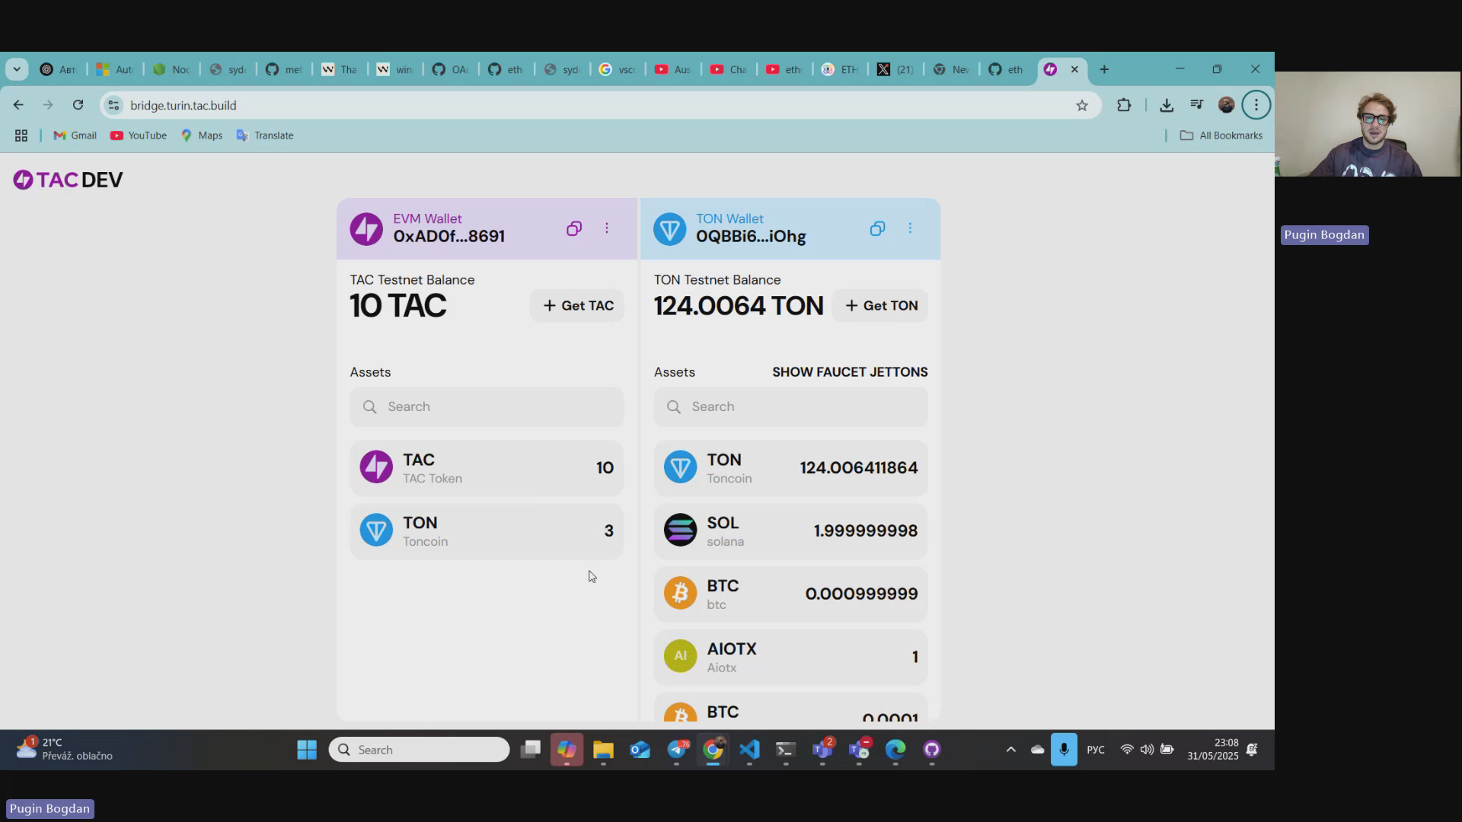This screenshot has height=822, width=1462.
Task: Switch to the Cha YouTube tab
Action: click(x=729, y=69)
